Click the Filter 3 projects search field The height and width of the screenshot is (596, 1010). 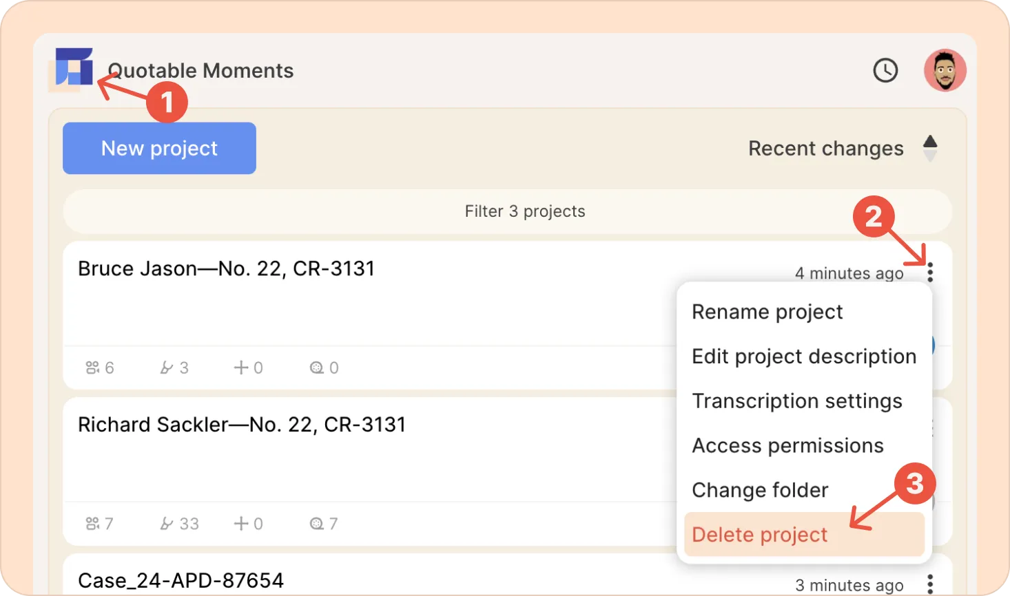(x=507, y=211)
